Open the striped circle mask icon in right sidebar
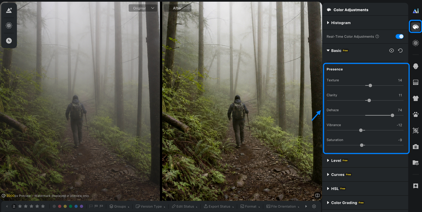The height and width of the screenshot is (212, 422). click(x=415, y=43)
